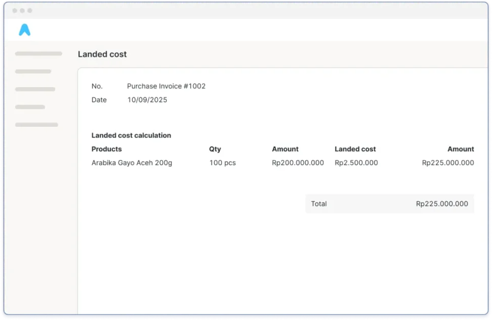This screenshot has width=492, height=320.
Task: Sort by the Qty column header
Action: (215, 149)
